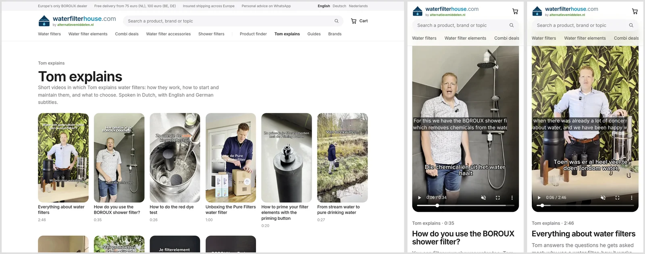Toggle fullscreen on the water filters video
Image resolution: width=645 pixels, height=254 pixels.
(617, 198)
